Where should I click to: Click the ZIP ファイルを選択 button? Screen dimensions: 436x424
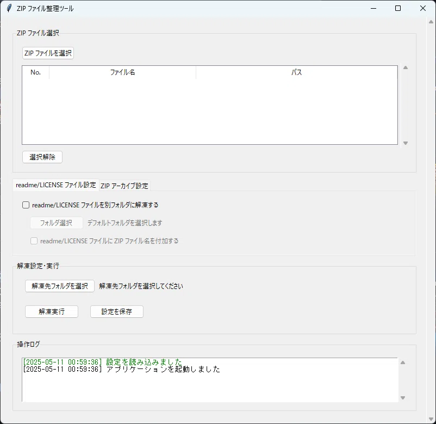click(x=48, y=53)
